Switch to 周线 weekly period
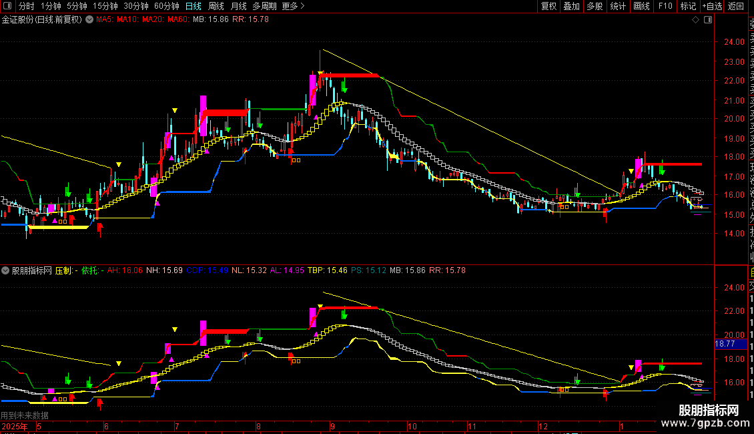The width and height of the screenshot is (754, 434). pyautogui.click(x=216, y=7)
